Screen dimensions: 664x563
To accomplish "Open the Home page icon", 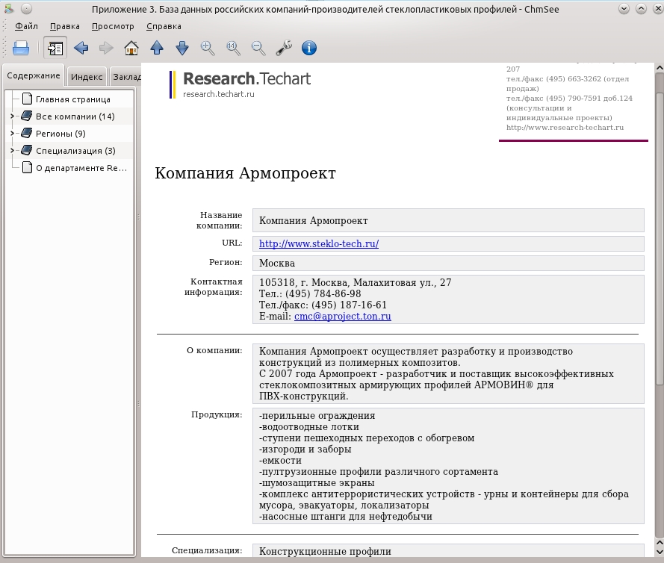I will click(x=131, y=48).
